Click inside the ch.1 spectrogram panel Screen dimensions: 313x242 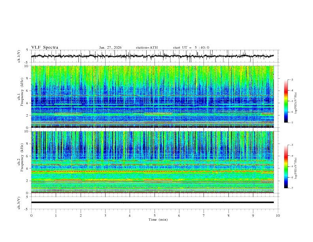point(152,96)
